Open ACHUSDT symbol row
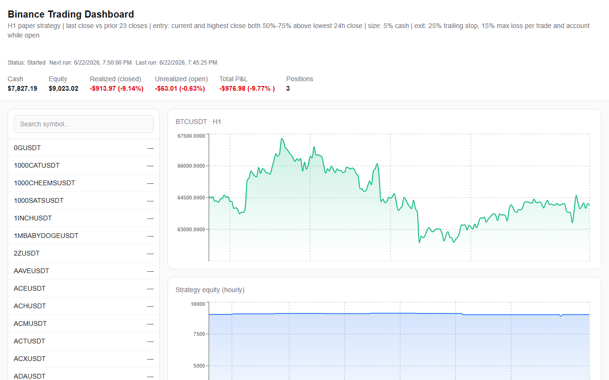Image resolution: width=609 pixels, height=380 pixels. (x=84, y=306)
